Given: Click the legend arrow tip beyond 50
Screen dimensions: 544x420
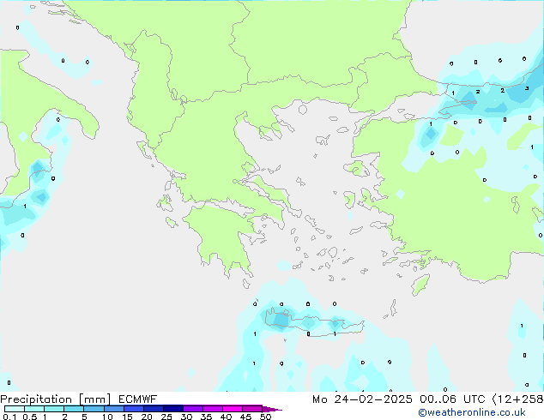Looking at the screenshot, I should (272, 409).
